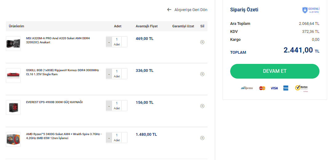Delete the AMD Ryzen 5 3400G processor
This screenshot has width=329, height=160.
click(x=202, y=138)
